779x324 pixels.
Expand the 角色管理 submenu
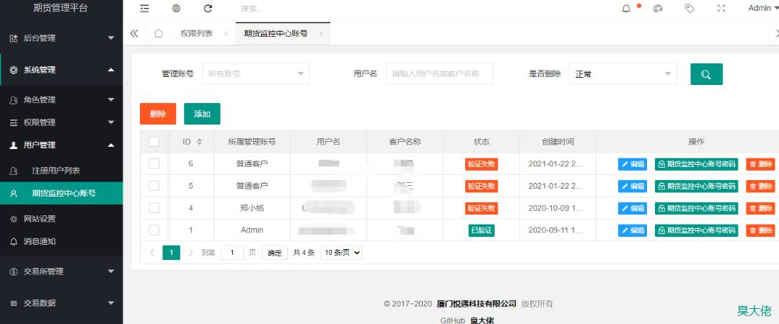111,100
